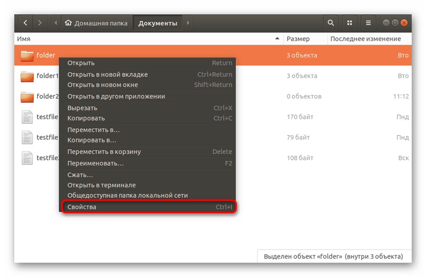Open the hamburger menu in the toolbar
The width and height of the screenshot is (426, 277).
point(368,23)
